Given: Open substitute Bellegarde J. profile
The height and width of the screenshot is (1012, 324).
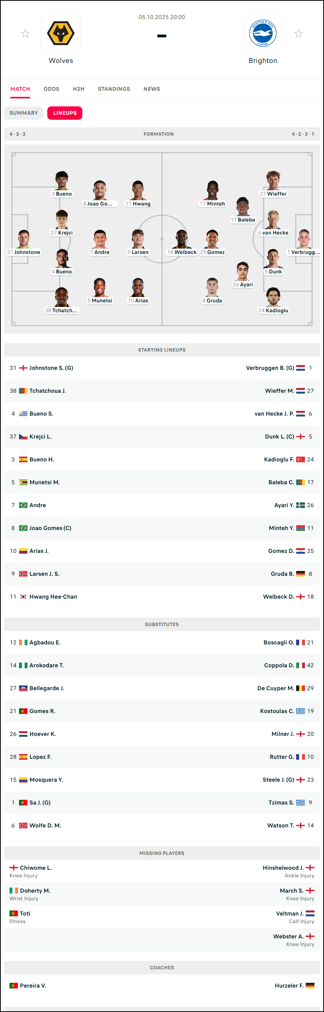Looking at the screenshot, I should coord(47,688).
